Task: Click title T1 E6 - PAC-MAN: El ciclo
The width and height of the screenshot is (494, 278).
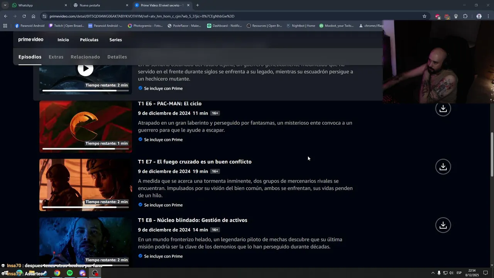Action: (170, 103)
